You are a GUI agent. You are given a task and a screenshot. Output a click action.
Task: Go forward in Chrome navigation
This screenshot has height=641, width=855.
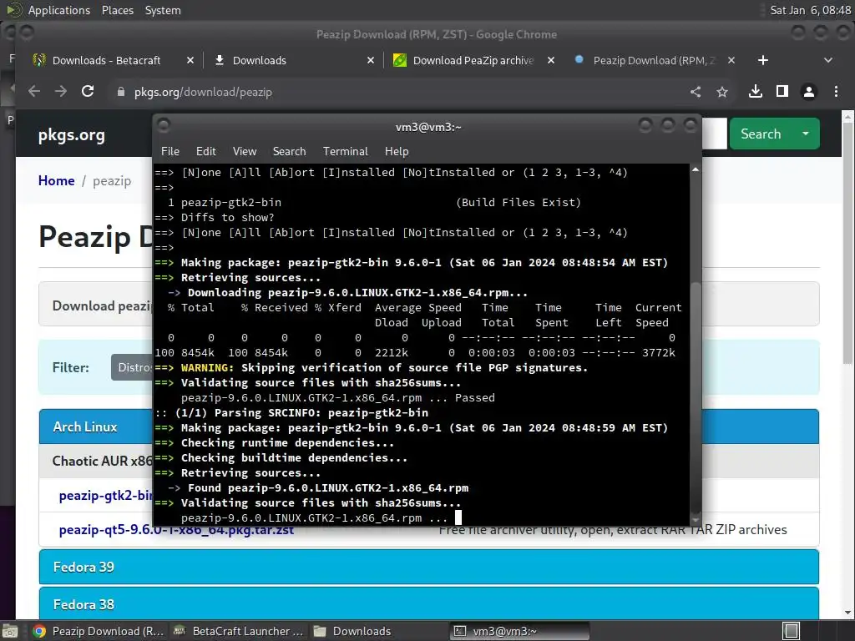click(60, 92)
